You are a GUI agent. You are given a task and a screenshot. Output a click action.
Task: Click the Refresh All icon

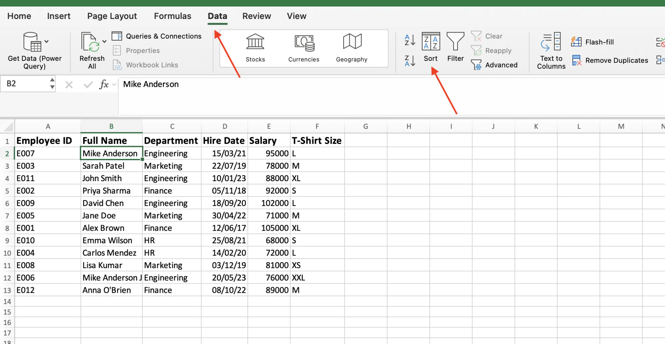pos(90,42)
